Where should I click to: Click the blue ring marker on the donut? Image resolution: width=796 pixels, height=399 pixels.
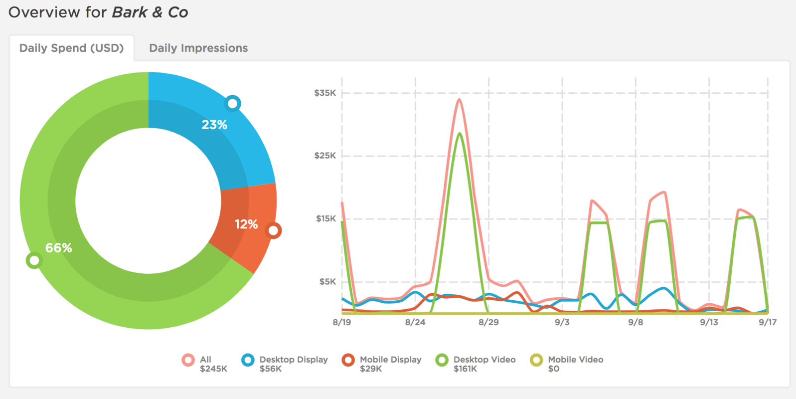point(233,103)
